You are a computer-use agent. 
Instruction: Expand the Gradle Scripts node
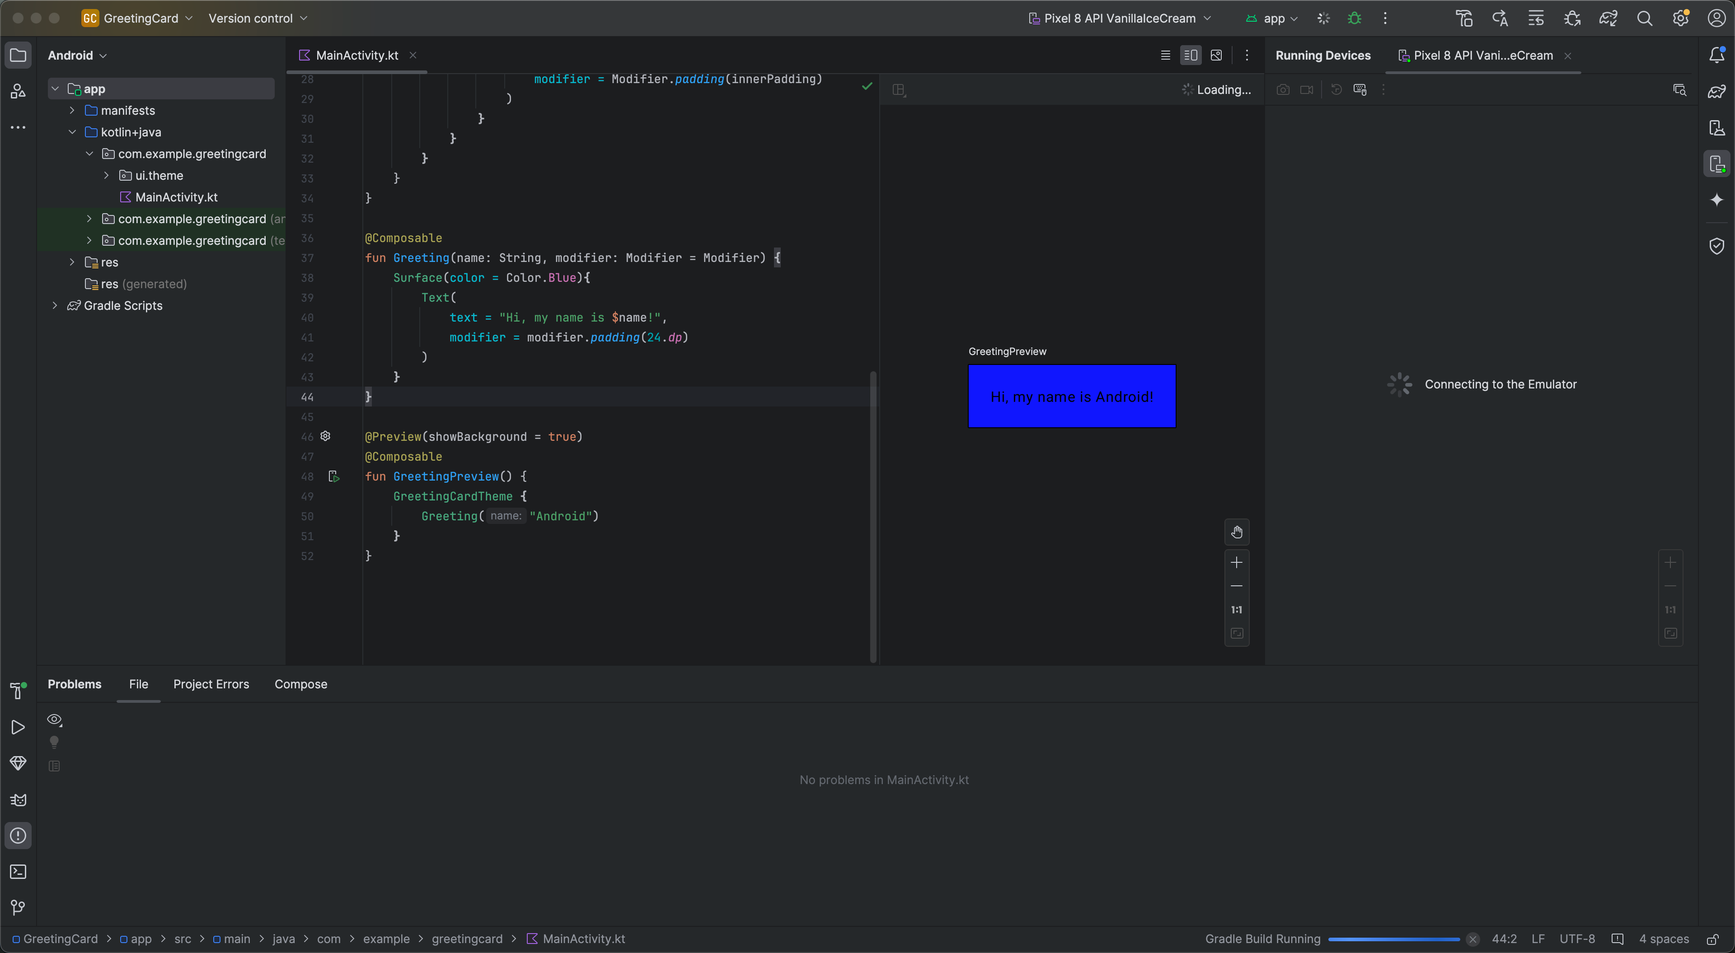coord(55,306)
